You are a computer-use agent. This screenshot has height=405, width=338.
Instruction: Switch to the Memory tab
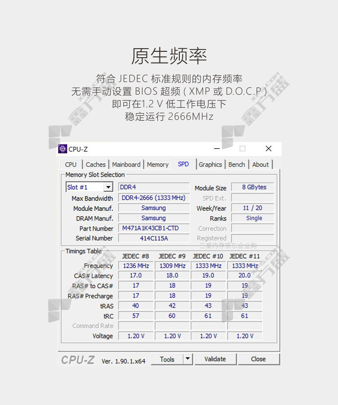pos(158,164)
